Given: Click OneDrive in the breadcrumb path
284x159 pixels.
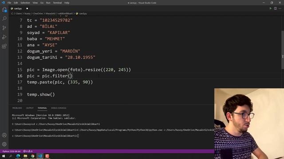Looking at the screenshot, I should click(x=38, y=14).
